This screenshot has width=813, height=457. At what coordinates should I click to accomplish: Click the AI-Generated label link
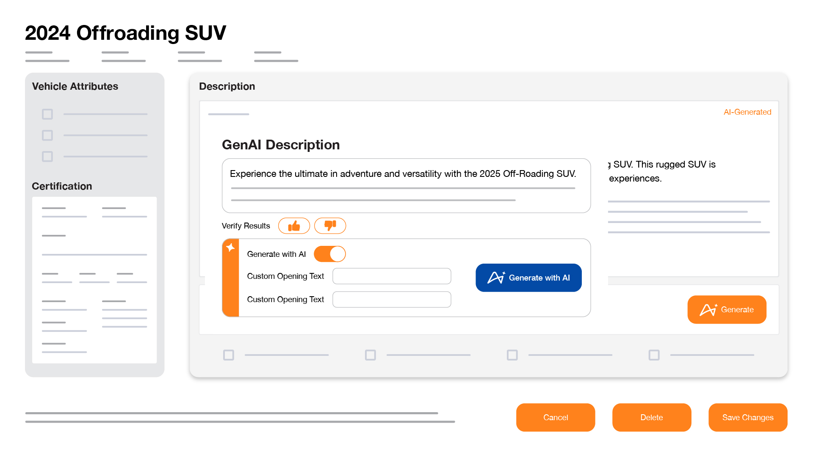click(x=747, y=112)
